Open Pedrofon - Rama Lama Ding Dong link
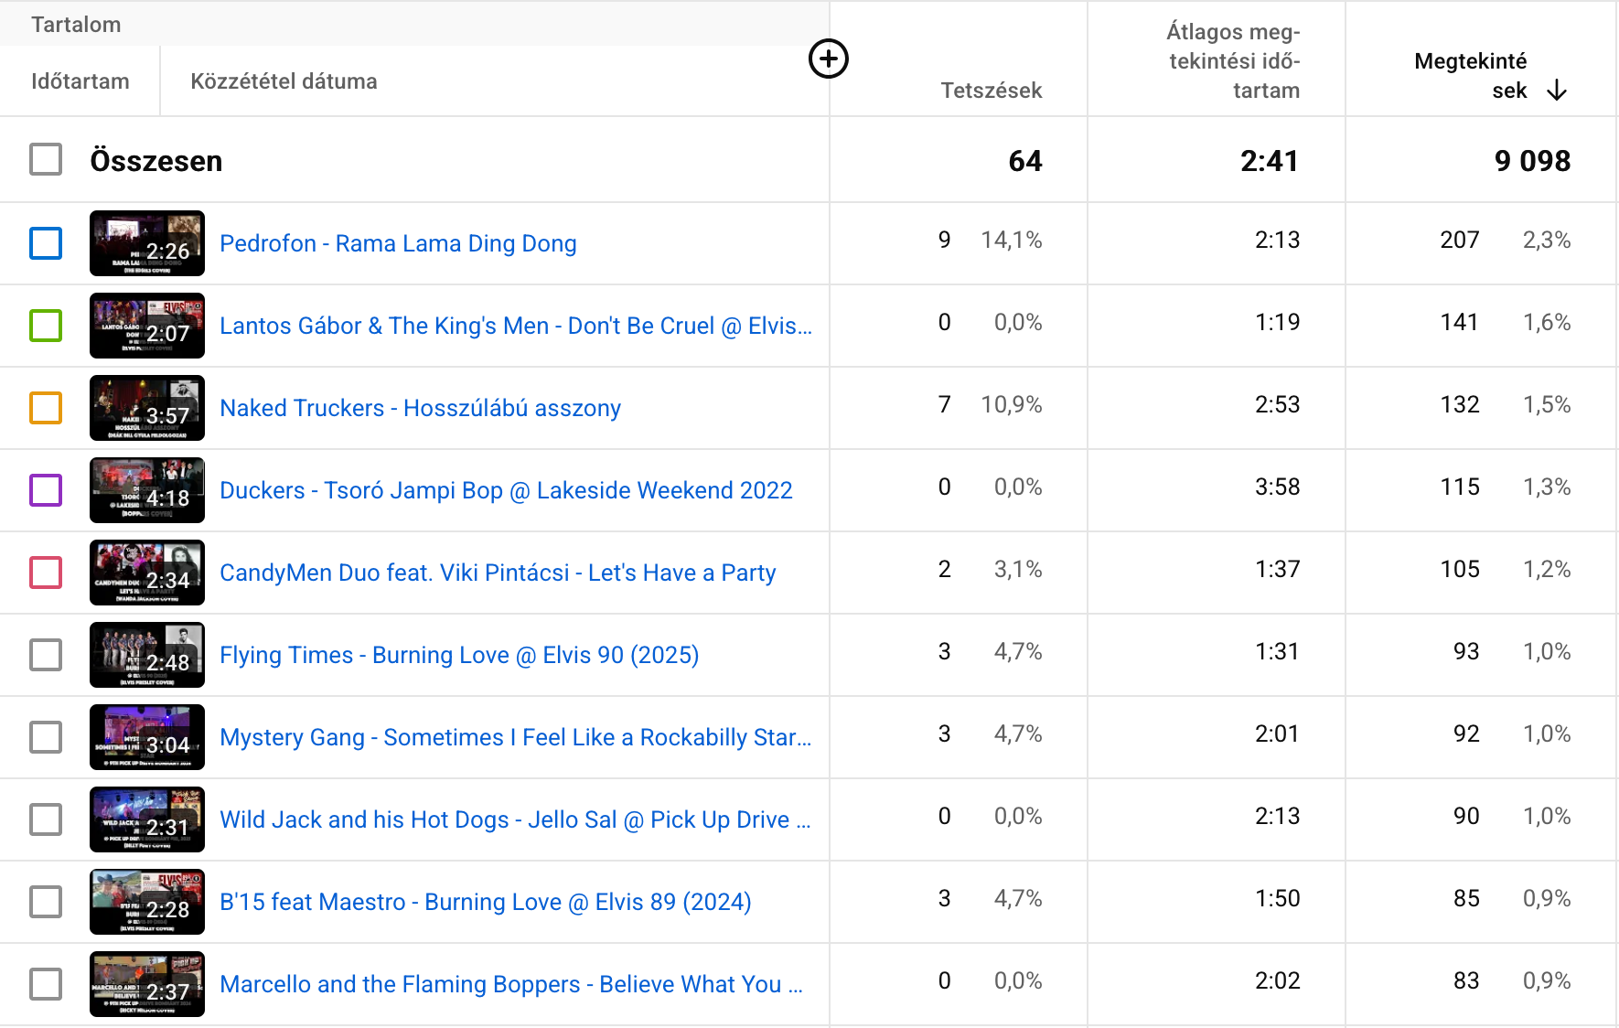 (398, 243)
